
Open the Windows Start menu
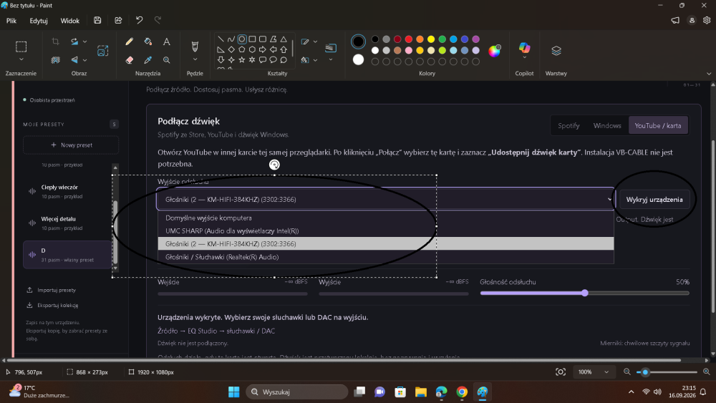pyautogui.click(x=234, y=392)
